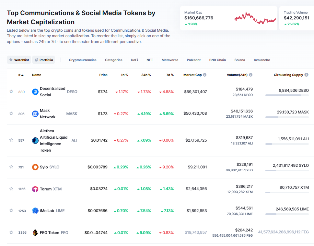
Task: Sort by the 24h % column header
Action: click(x=146, y=75)
